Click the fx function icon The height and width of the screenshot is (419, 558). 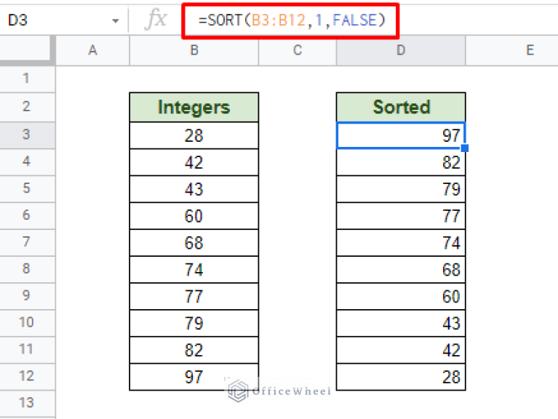click(x=156, y=20)
